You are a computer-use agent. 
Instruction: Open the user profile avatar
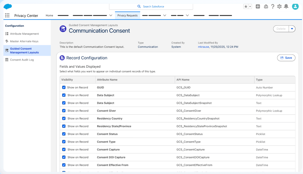(x=295, y=7)
